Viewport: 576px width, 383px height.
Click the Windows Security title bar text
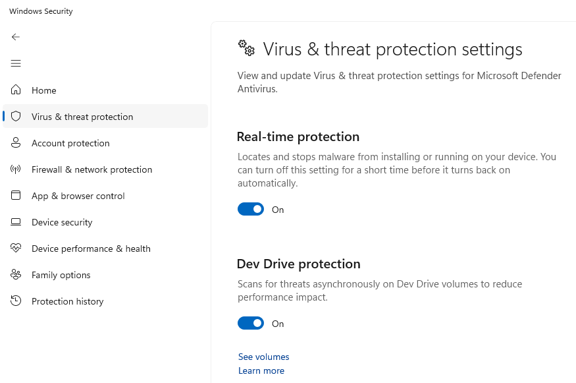point(40,11)
